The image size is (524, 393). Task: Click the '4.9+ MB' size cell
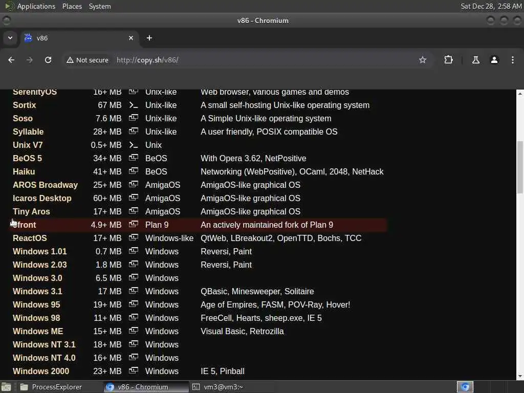click(106, 225)
